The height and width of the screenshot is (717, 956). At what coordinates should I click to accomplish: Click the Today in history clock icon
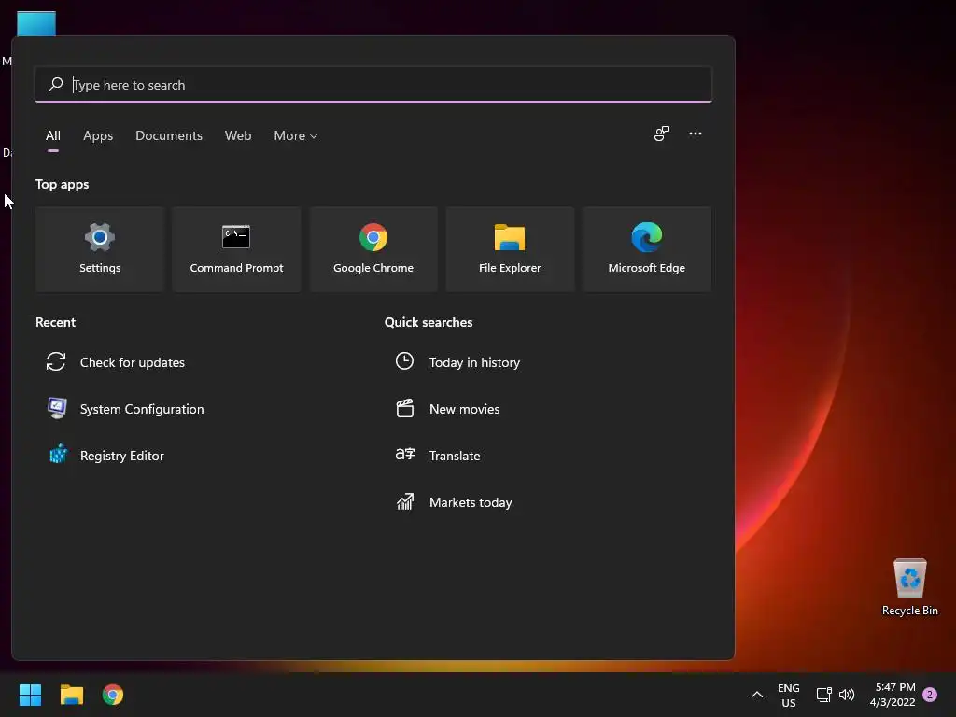[x=404, y=361]
